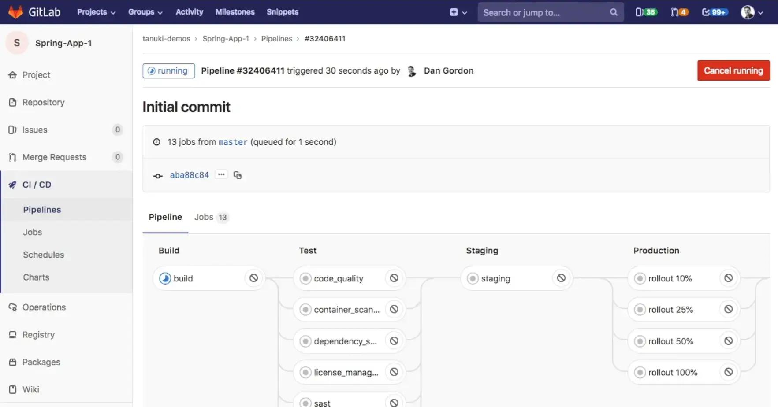
Task: Cancel the rollout 25% job
Action: [x=728, y=309]
